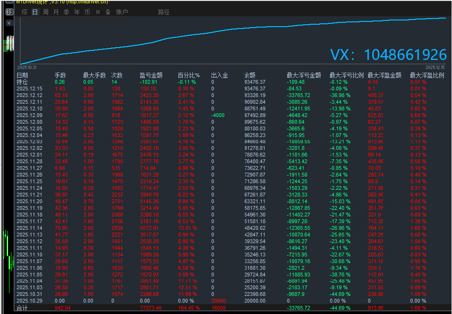Click the 日期 column header
The image size is (452, 314).
tap(22, 75)
